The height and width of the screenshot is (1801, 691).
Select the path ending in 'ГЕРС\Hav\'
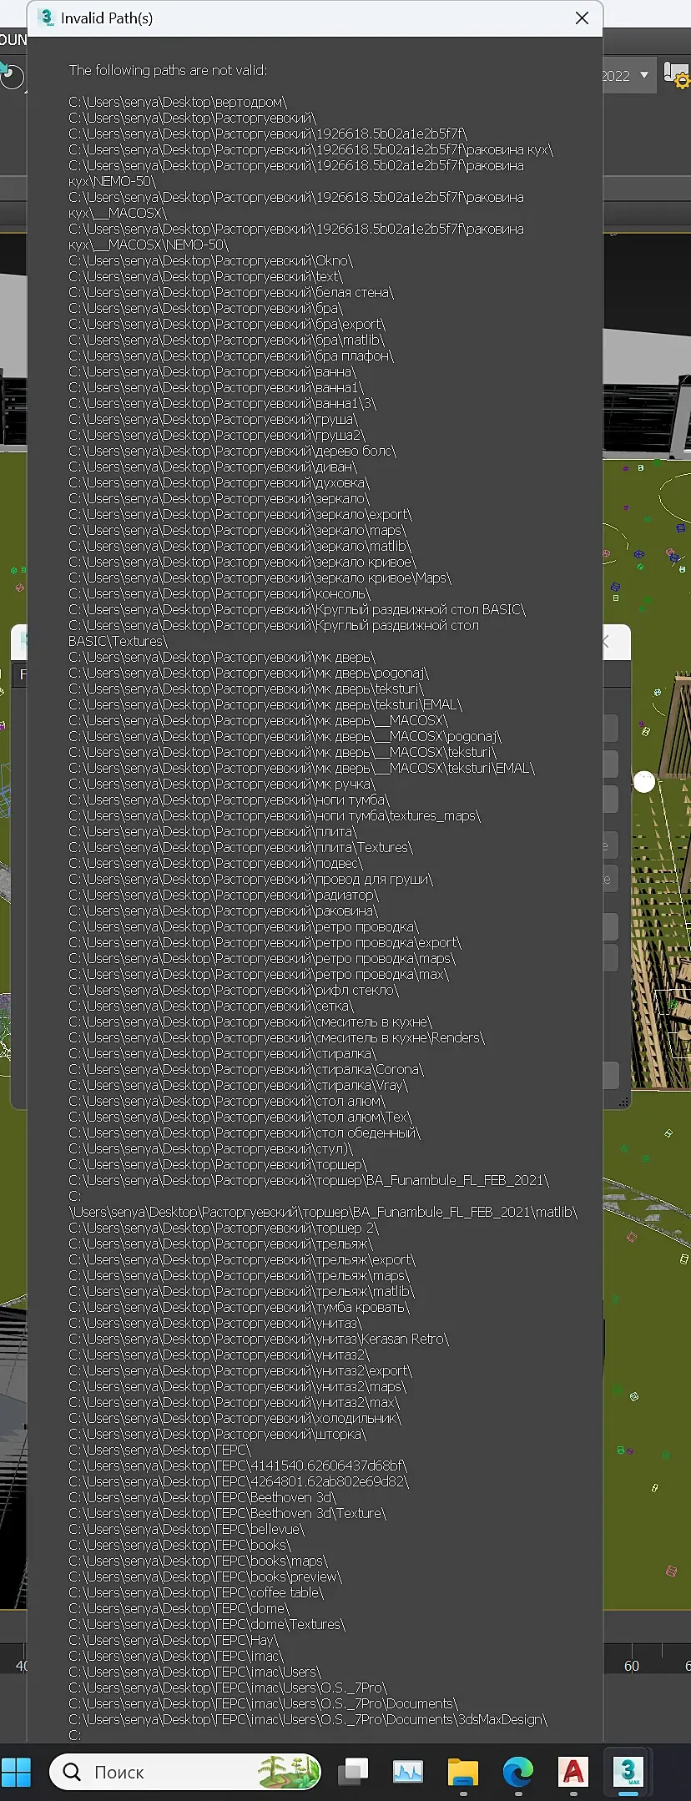coord(174,1640)
